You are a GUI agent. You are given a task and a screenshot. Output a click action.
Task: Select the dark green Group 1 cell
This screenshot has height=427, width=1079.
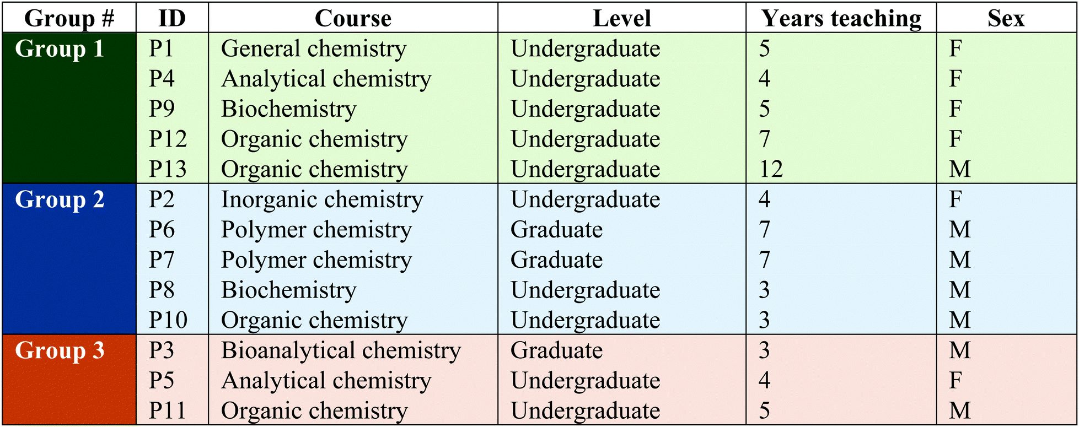(69, 108)
